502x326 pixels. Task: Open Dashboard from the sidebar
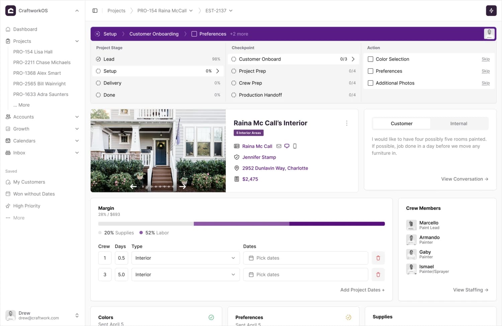[x=25, y=29]
